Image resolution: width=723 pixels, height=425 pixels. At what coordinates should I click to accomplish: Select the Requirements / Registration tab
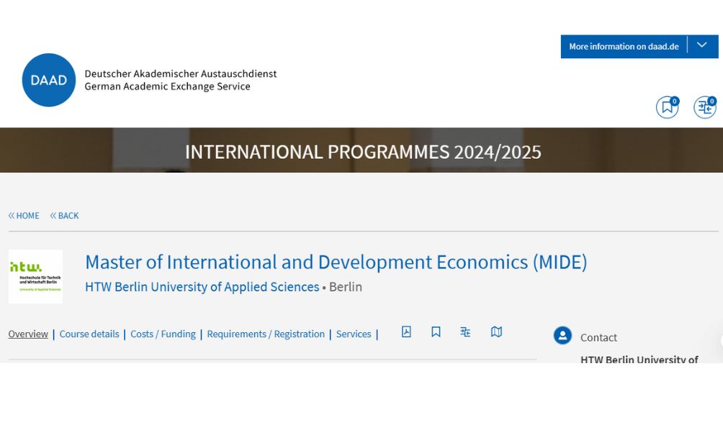pyautogui.click(x=266, y=334)
